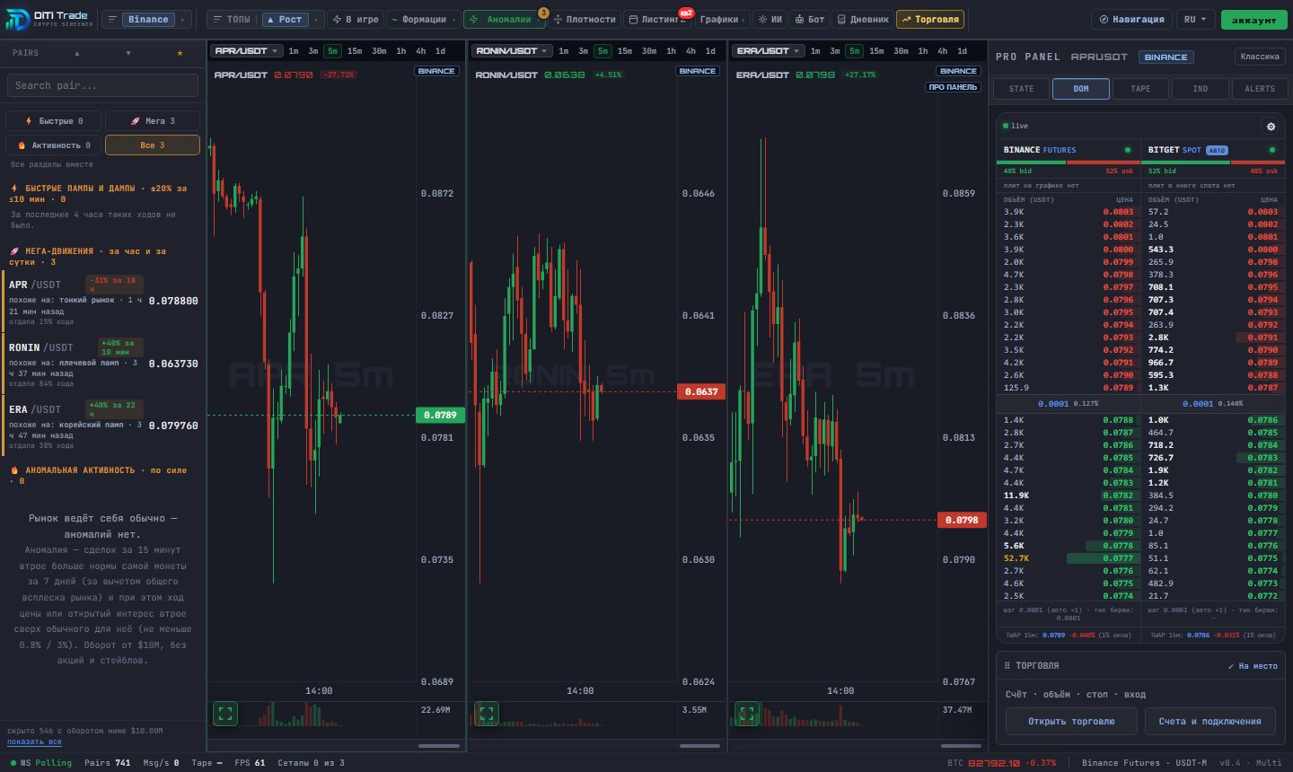1293x772 pixels.
Task: Switch to the STATE tab
Action: 1021,89
